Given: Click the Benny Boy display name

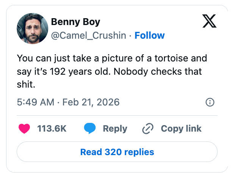Looking at the screenshot, I should click(75, 22).
